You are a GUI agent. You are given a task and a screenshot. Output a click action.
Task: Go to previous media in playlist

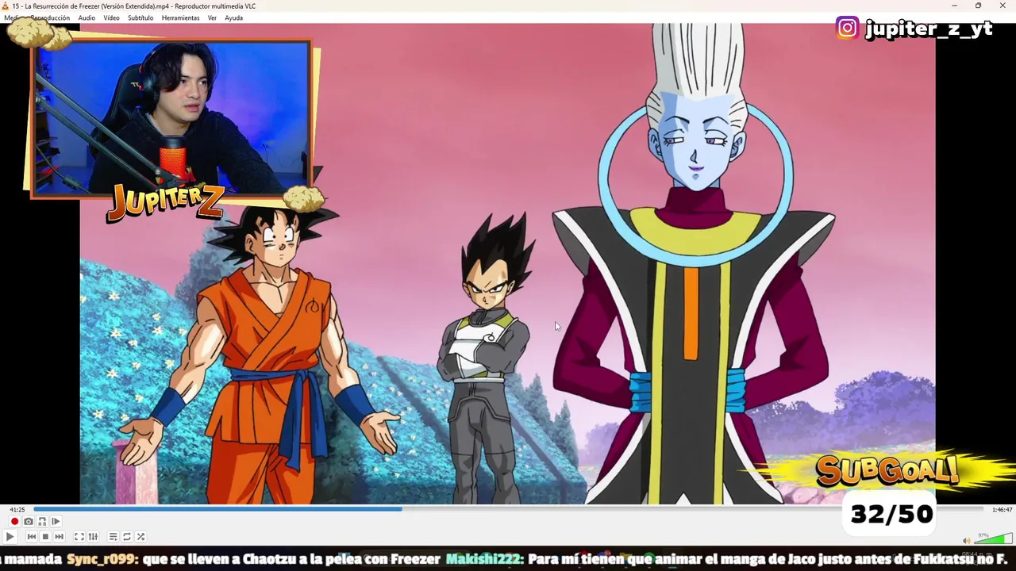pyautogui.click(x=32, y=537)
